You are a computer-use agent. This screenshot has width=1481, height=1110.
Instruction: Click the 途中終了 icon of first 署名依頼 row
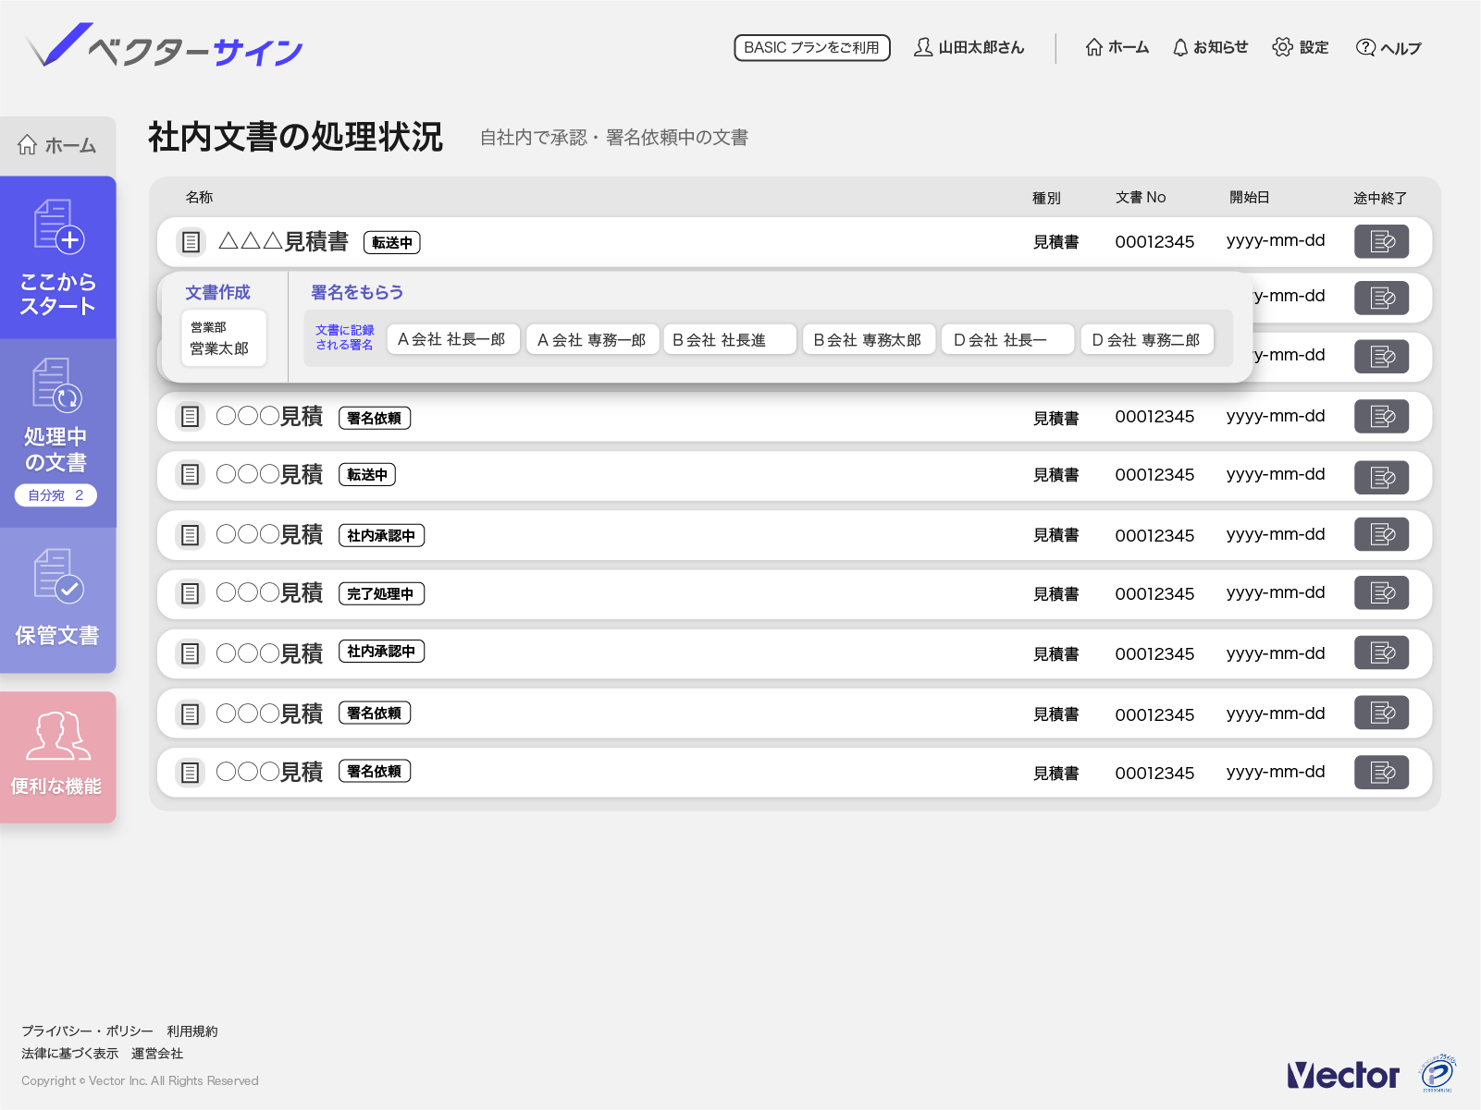click(1382, 416)
